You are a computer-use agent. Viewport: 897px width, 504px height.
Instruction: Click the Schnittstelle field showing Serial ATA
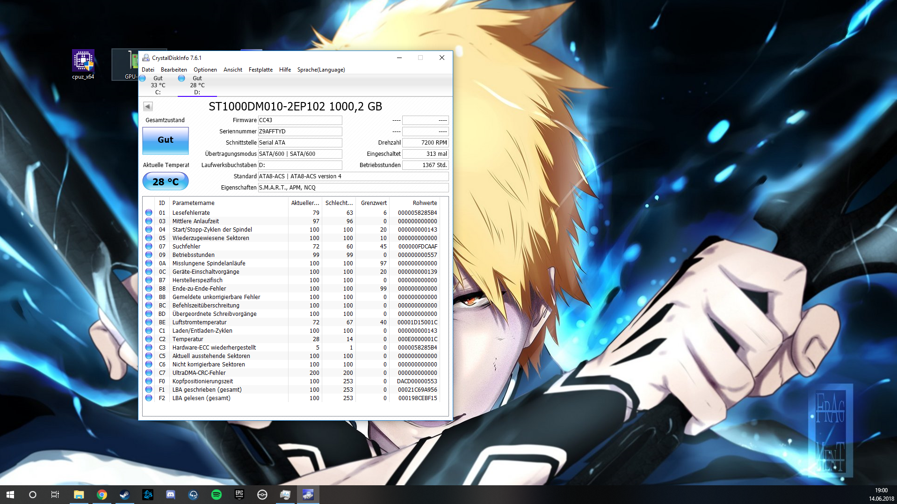point(300,143)
